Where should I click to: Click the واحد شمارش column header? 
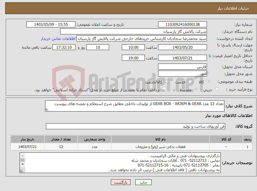click(x=94, y=139)
